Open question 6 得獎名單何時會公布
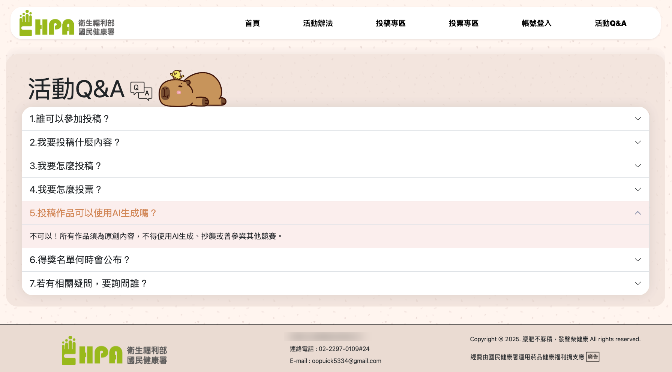 79,260
